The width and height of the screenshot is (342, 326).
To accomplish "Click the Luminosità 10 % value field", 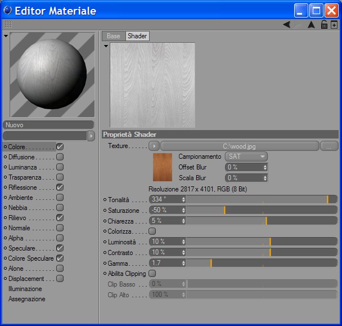I will pos(168,242).
